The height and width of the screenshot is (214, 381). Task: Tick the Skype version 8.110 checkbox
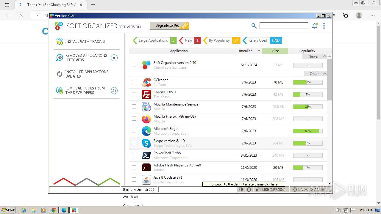[x=134, y=143]
